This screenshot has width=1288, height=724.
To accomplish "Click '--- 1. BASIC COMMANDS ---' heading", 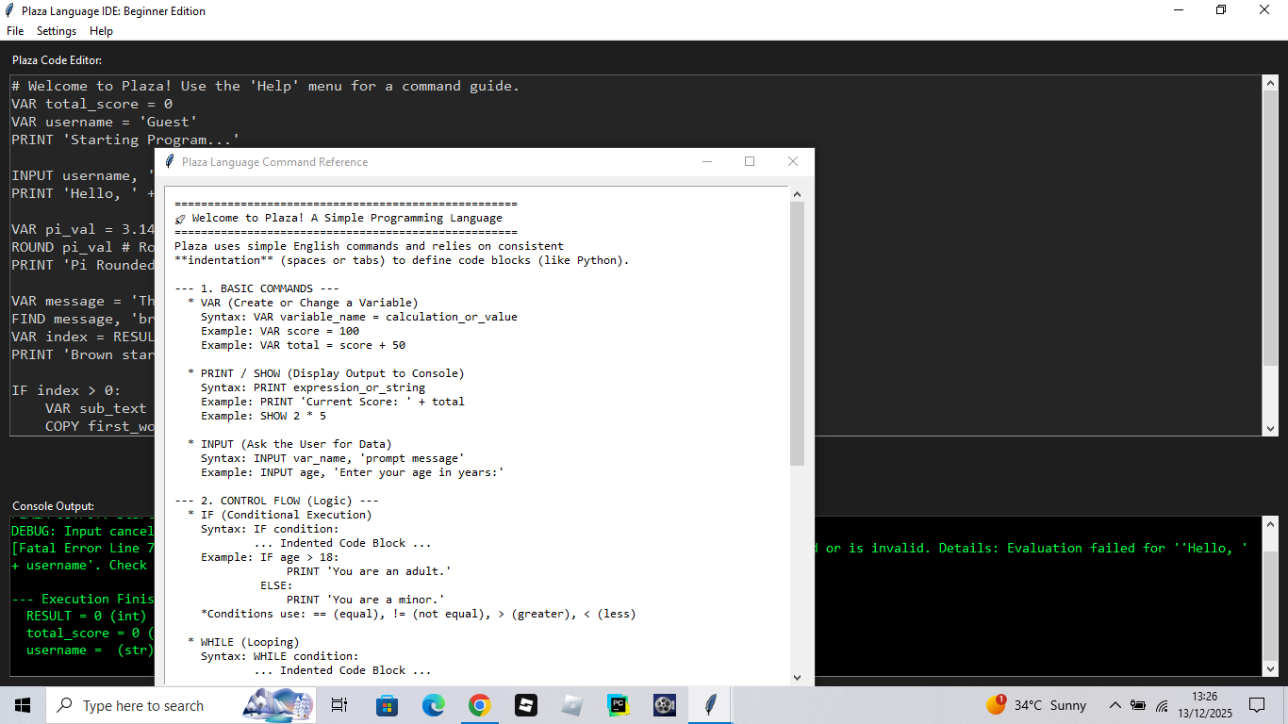I will click(x=256, y=288).
